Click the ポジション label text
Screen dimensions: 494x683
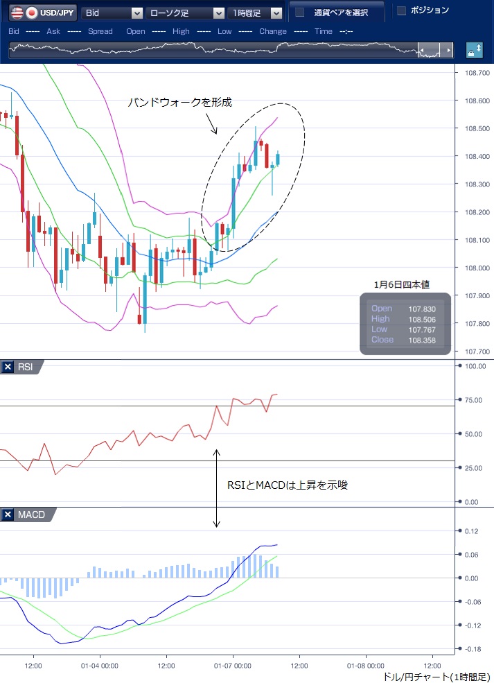(430, 10)
